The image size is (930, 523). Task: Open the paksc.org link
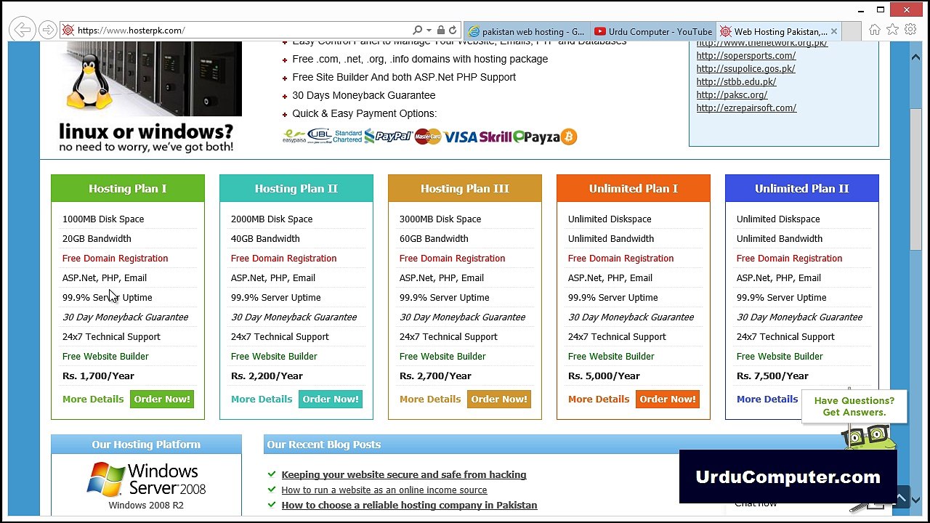point(732,94)
